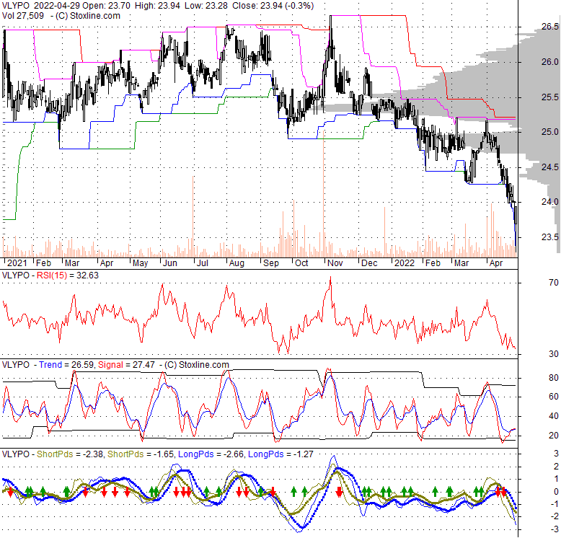The width and height of the screenshot is (561, 538).
Task: Select the Feb label right after 2022
Action: 433,263
